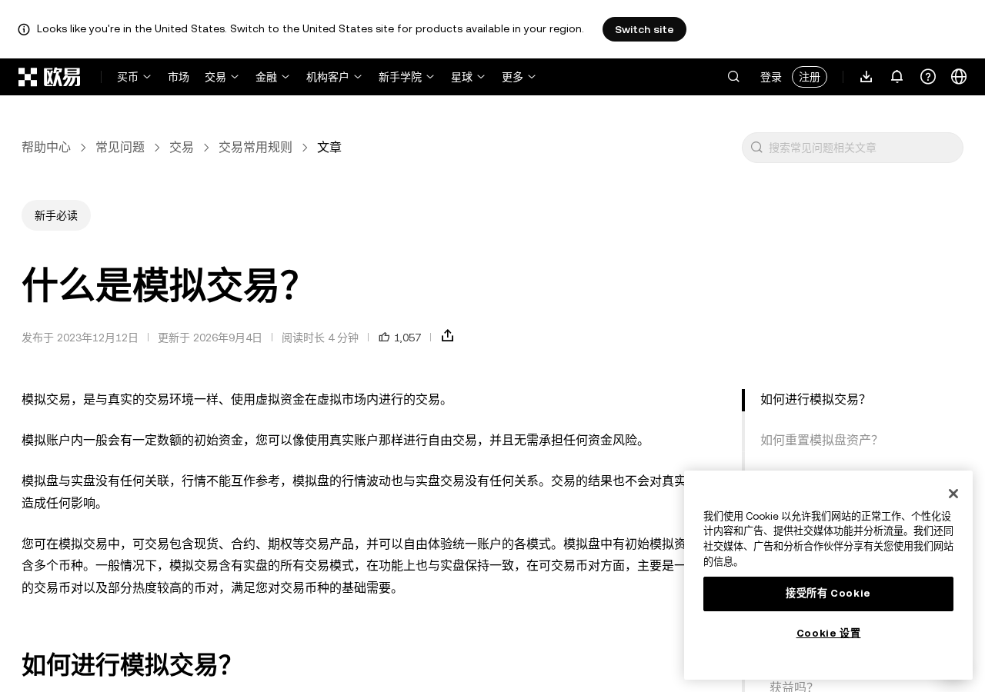Go to 交易 breadcrumb link
This screenshot has height=692, width=985.
pos(182,147)
